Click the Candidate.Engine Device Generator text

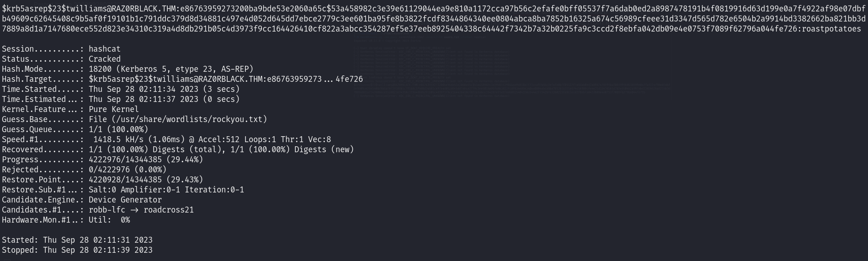click(125, 200)
